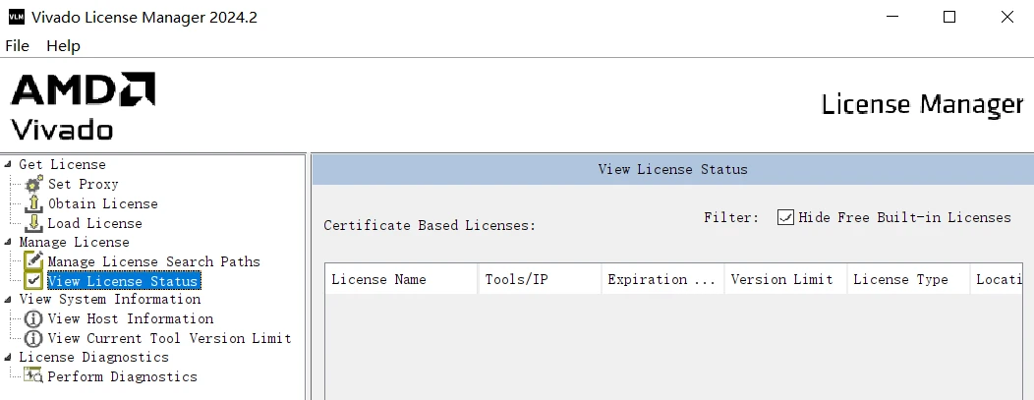Image resolution: width=1034 pixels, height=400 pixels.
Task: Open the File menu
Action: (x=18, y=46)
